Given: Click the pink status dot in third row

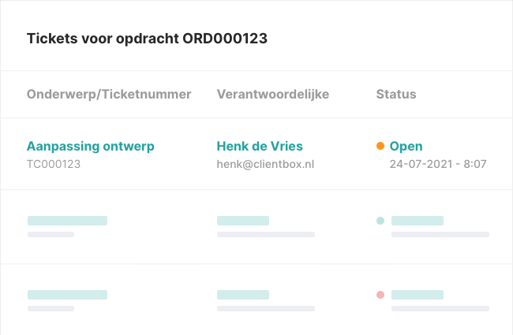Looking at the screenshot, I should 380,295.
